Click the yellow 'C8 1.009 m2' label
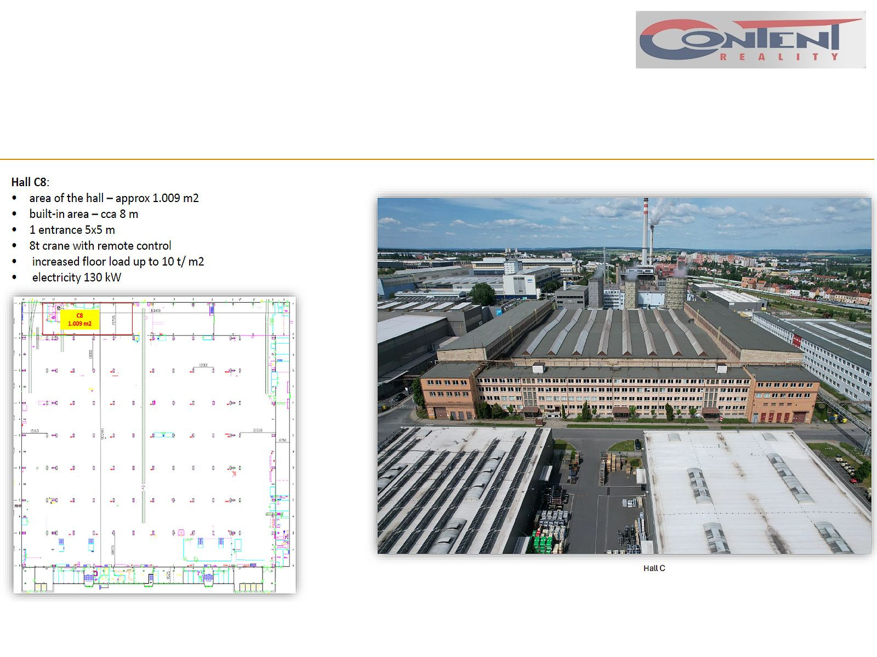877x657 pixels. [x=80, y=320]
